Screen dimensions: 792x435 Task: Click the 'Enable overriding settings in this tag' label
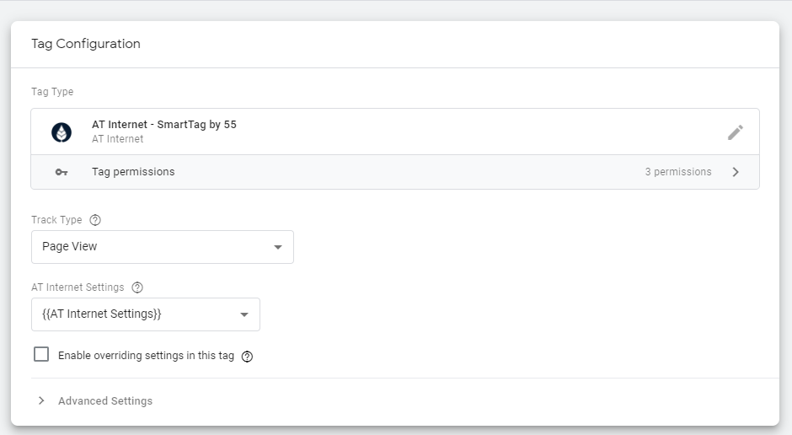pos(146,356)
